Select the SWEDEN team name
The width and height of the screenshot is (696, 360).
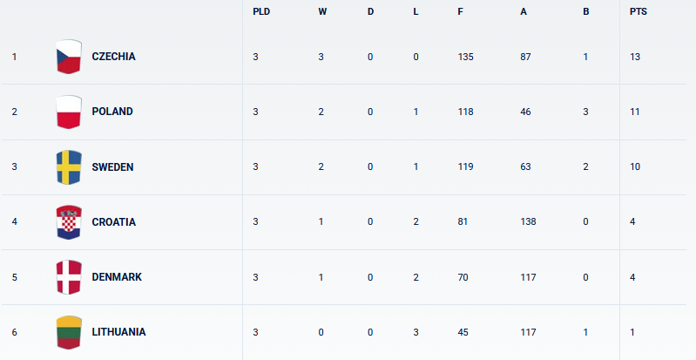pyautogui.click(x=112, y=166)
